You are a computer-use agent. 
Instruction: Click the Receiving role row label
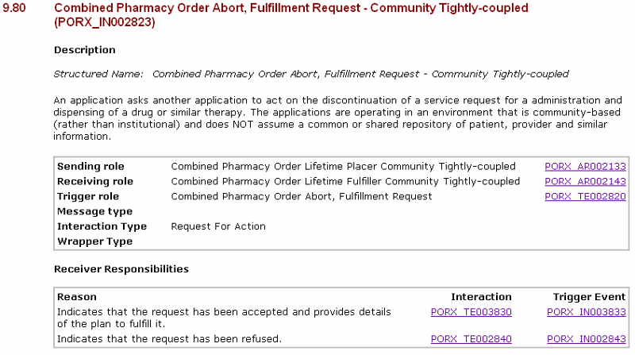pyautogui.click(x=95, y=182)
